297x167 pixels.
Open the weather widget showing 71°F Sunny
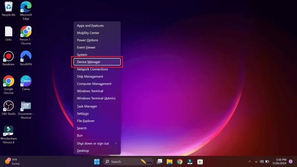pos(13,161)
